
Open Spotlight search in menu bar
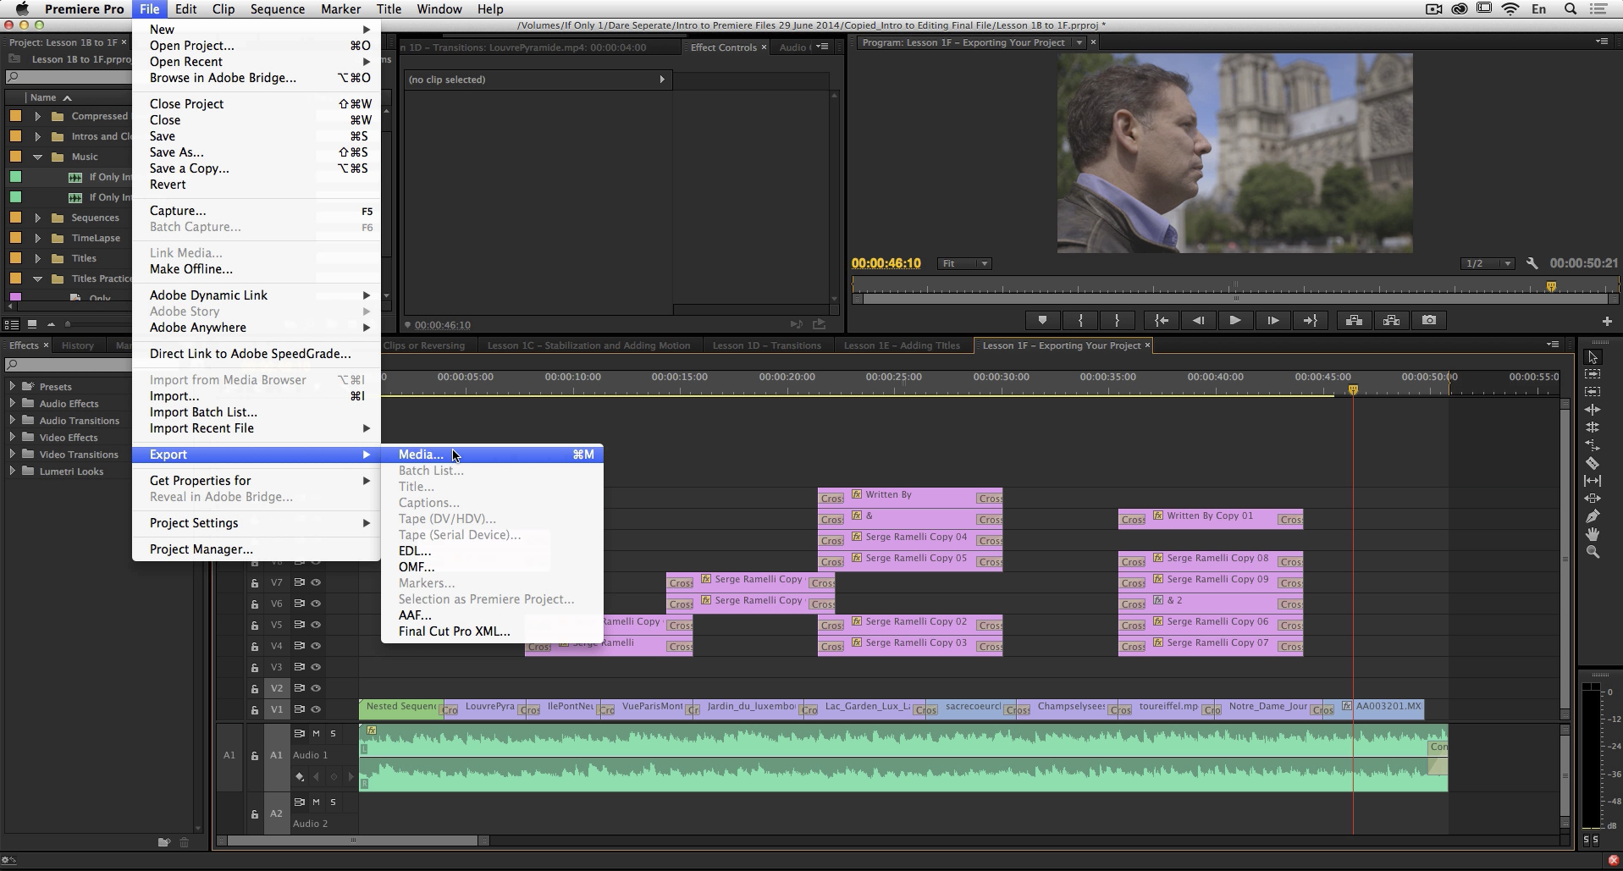pos(1570,9)
